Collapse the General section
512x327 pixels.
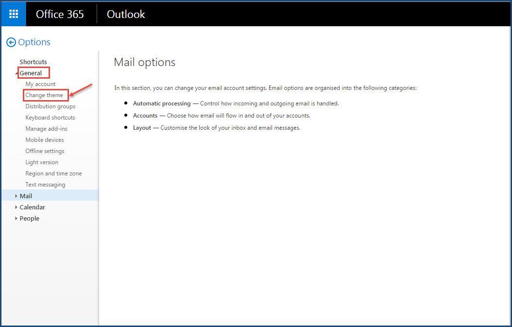(x=32, y=72)
